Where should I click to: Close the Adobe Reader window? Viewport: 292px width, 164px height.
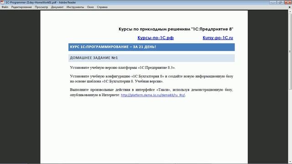(x=288, y=2)
